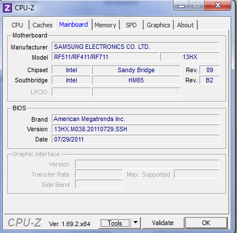Click BIOS Version 13HX.M038.20110729.SSH
The image size is (237, 233).
(136, 129)
